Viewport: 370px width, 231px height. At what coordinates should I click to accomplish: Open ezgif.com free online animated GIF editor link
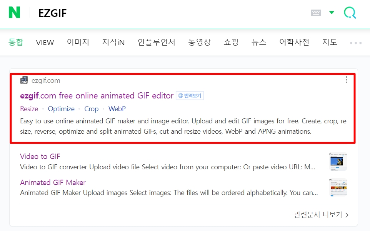[97, 96]
